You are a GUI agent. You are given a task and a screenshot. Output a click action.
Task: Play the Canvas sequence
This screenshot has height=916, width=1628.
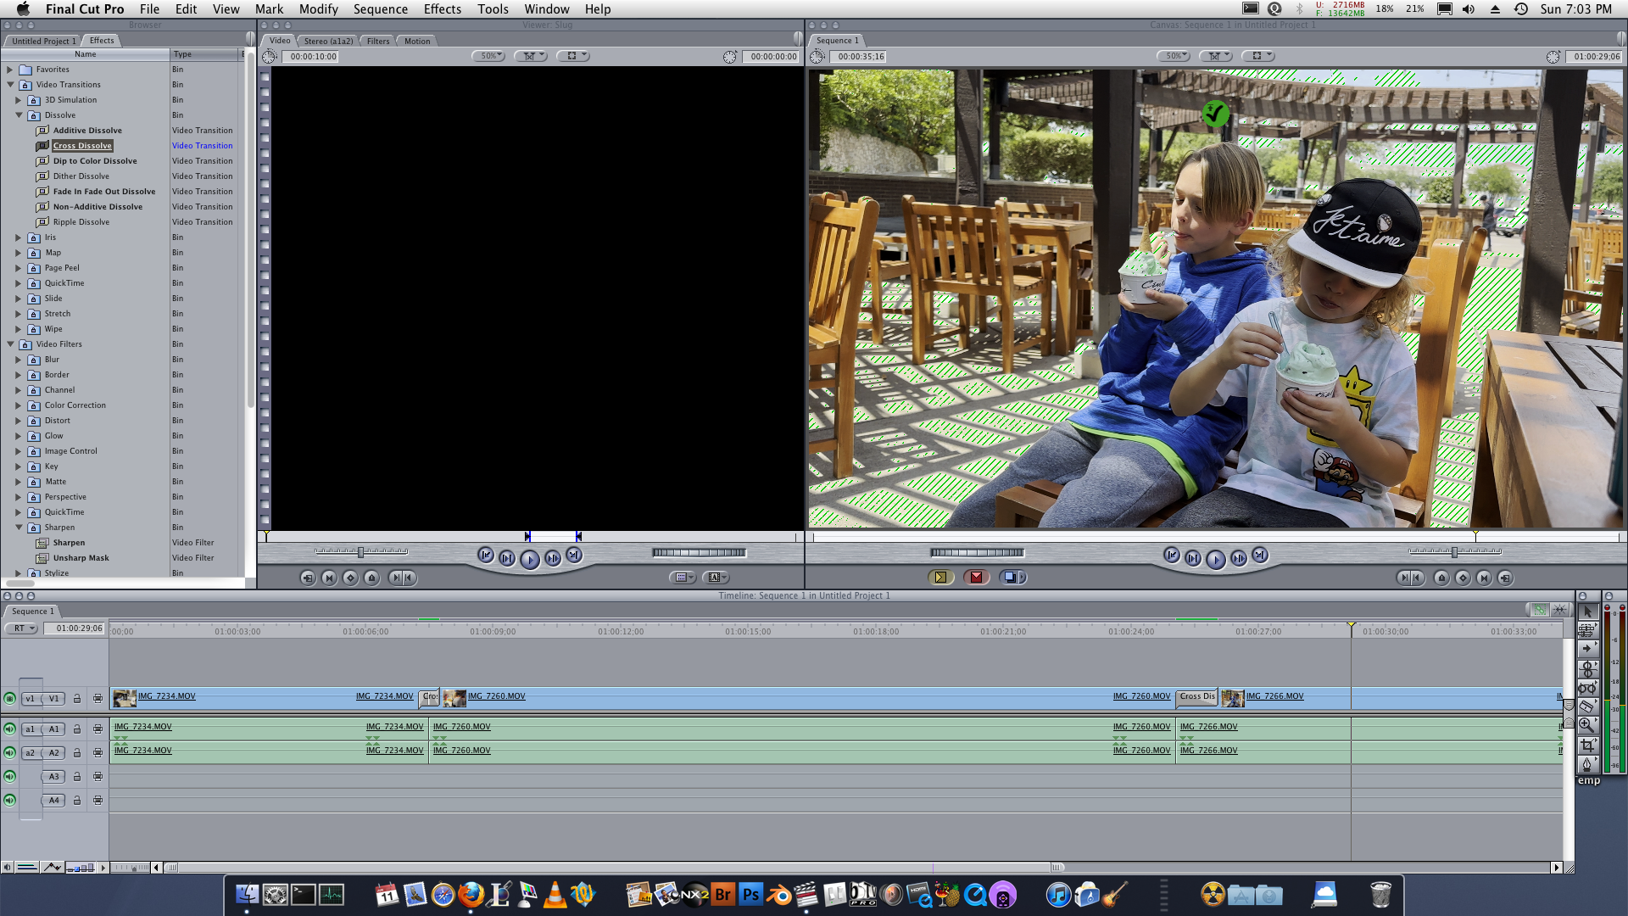(1215, 559)
